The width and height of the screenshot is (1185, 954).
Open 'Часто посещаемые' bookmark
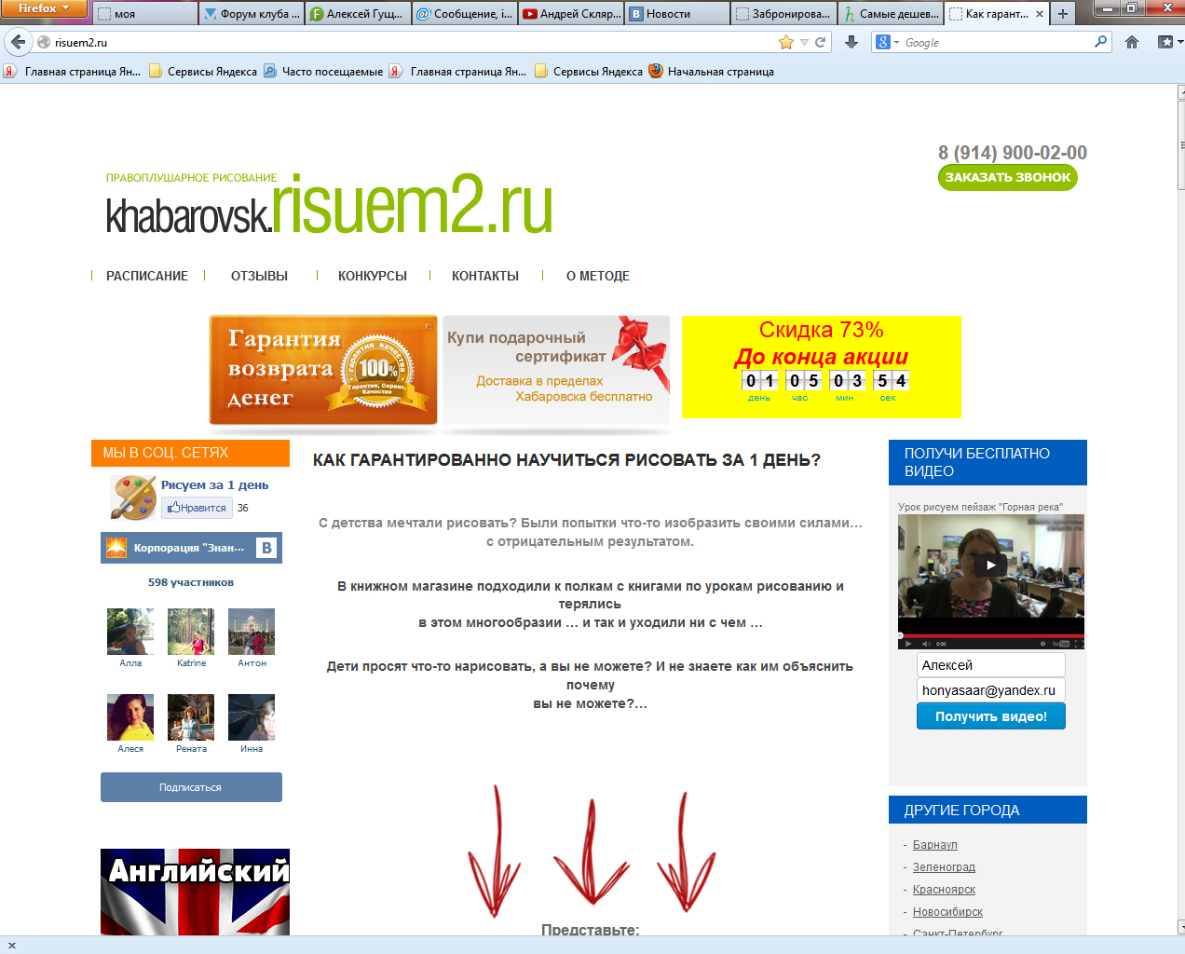(x=323, y=71)
